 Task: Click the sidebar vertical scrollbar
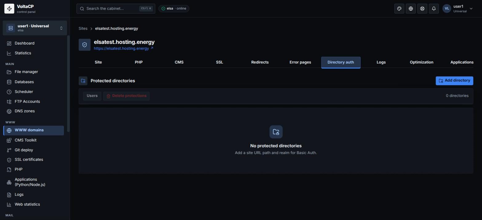(x=68, y=84)
